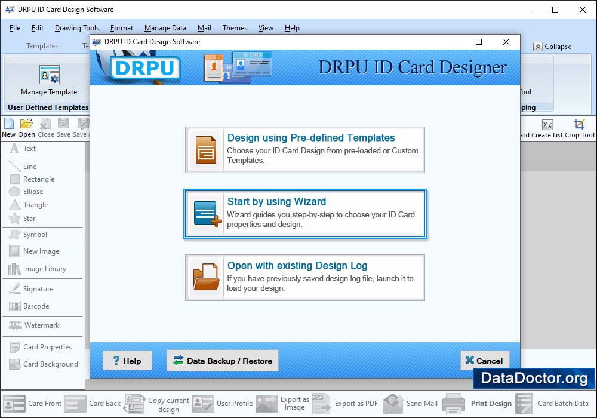Screen dimensions: 597x418
Task: Select the Text tool
Action: pyautogui.click(x=23, y=149)
